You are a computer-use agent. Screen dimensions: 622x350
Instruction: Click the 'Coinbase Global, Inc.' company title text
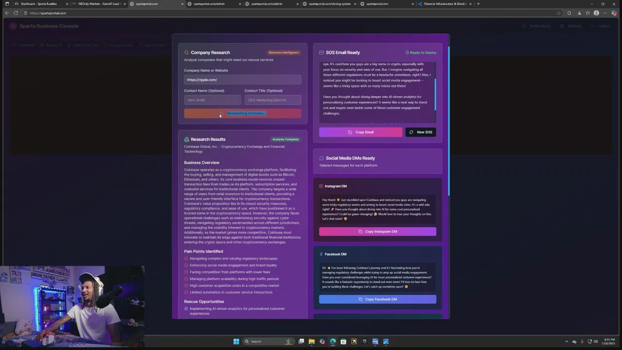coord(201,147)
